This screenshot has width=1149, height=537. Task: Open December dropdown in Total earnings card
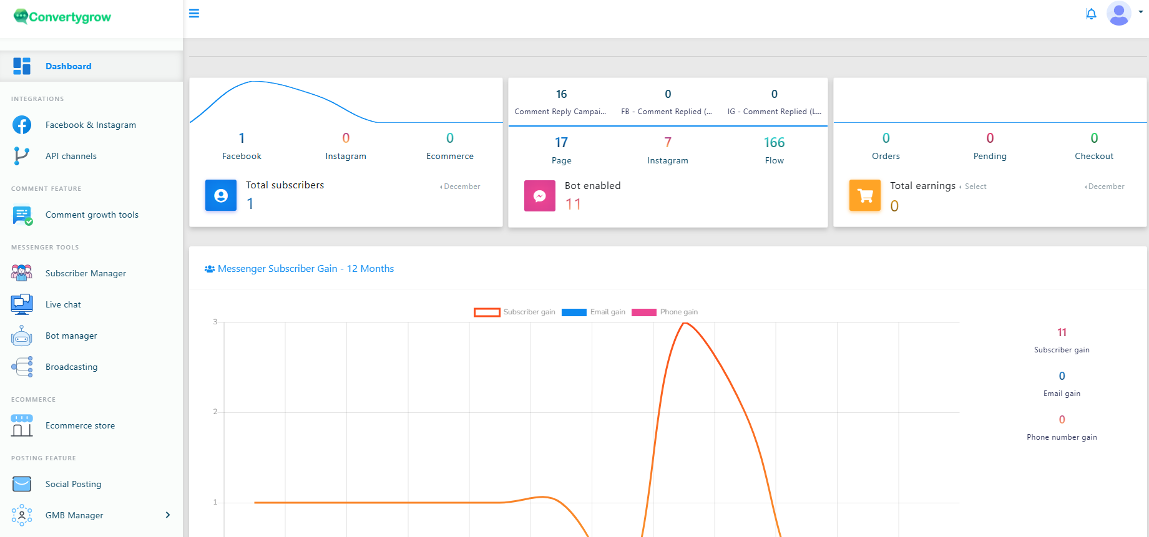coord(1105,186)
